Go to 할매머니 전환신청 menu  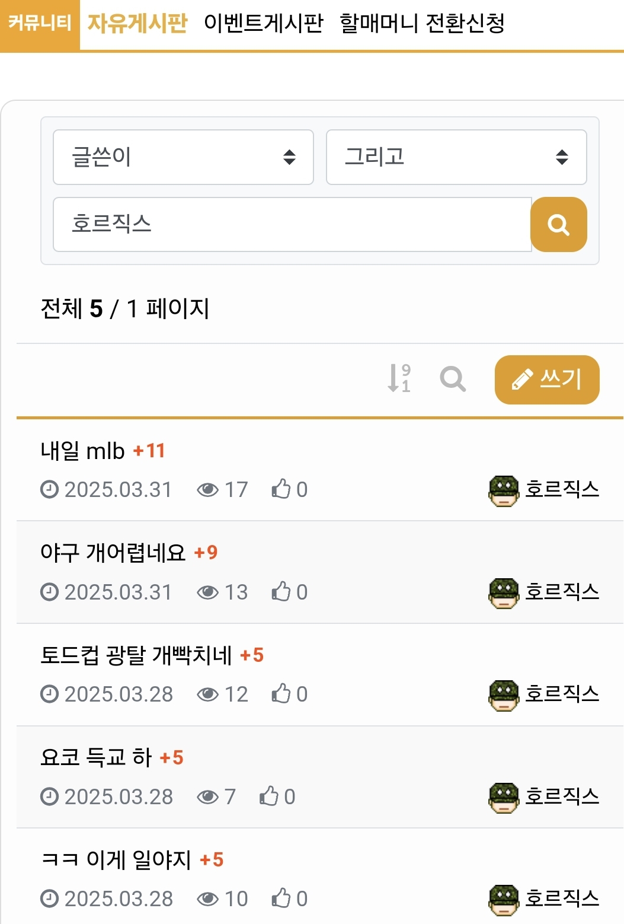click(x=422, y=24)
